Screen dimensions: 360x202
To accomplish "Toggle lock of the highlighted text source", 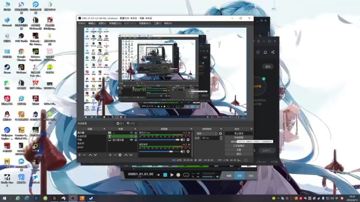I will pos(135,136).
